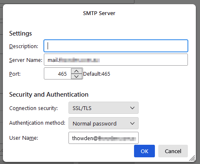The height and width of the screenshot is (164, 200).
Task: Click the Description text field
Action: [116, 46]
